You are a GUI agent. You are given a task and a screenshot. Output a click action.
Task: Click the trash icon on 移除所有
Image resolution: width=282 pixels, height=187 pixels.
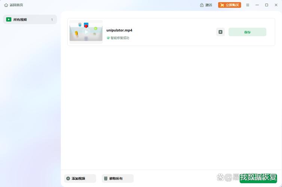pos(106,178)
